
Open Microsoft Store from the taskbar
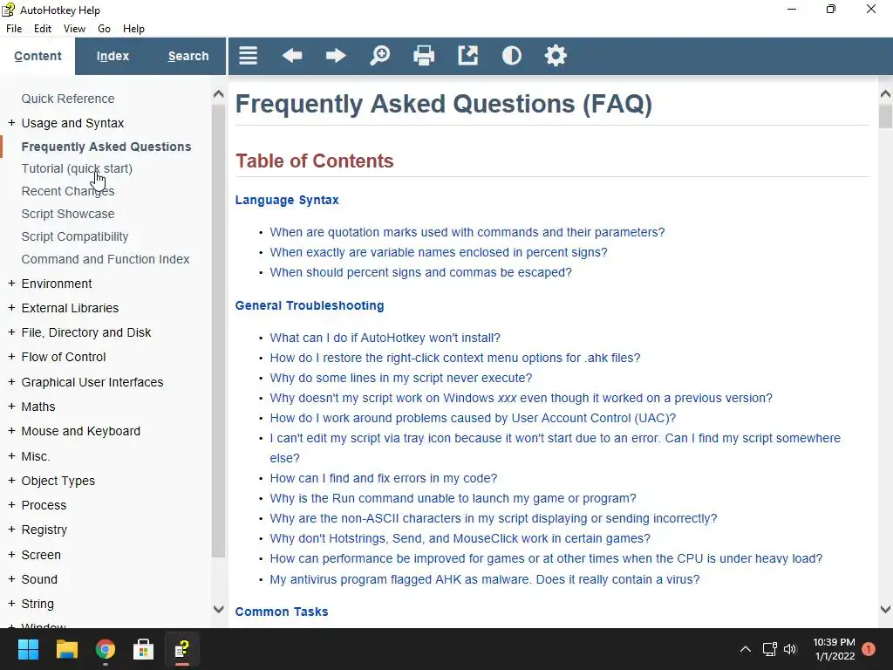click(143, 649)
